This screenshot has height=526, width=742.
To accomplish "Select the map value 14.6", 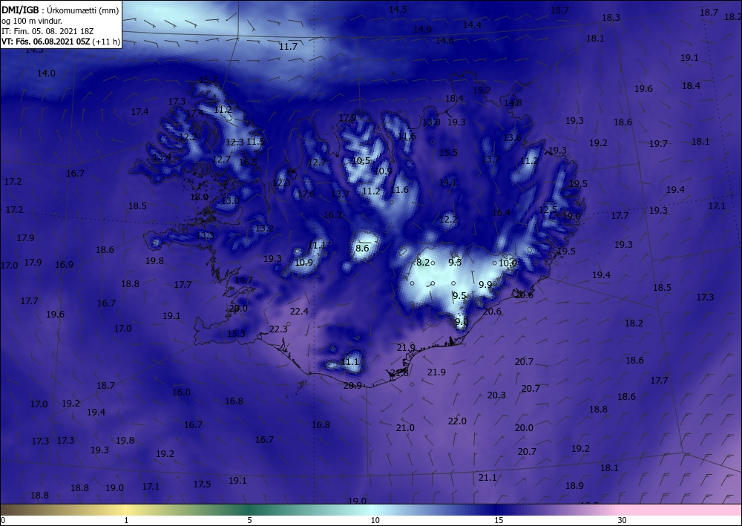I will 444,41.
